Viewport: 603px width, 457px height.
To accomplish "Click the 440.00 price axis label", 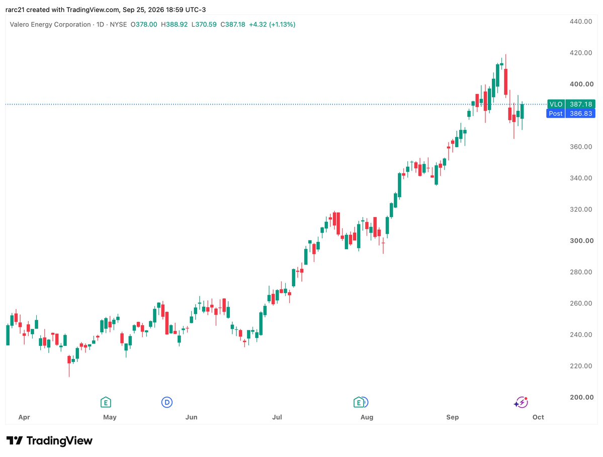I will (x=581, y=22).
